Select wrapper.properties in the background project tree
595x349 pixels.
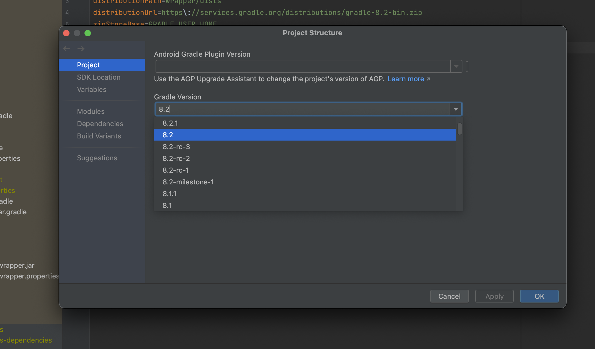point(29,276)
